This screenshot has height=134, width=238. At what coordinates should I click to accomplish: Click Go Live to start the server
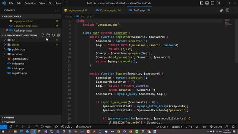pos(216,127)
